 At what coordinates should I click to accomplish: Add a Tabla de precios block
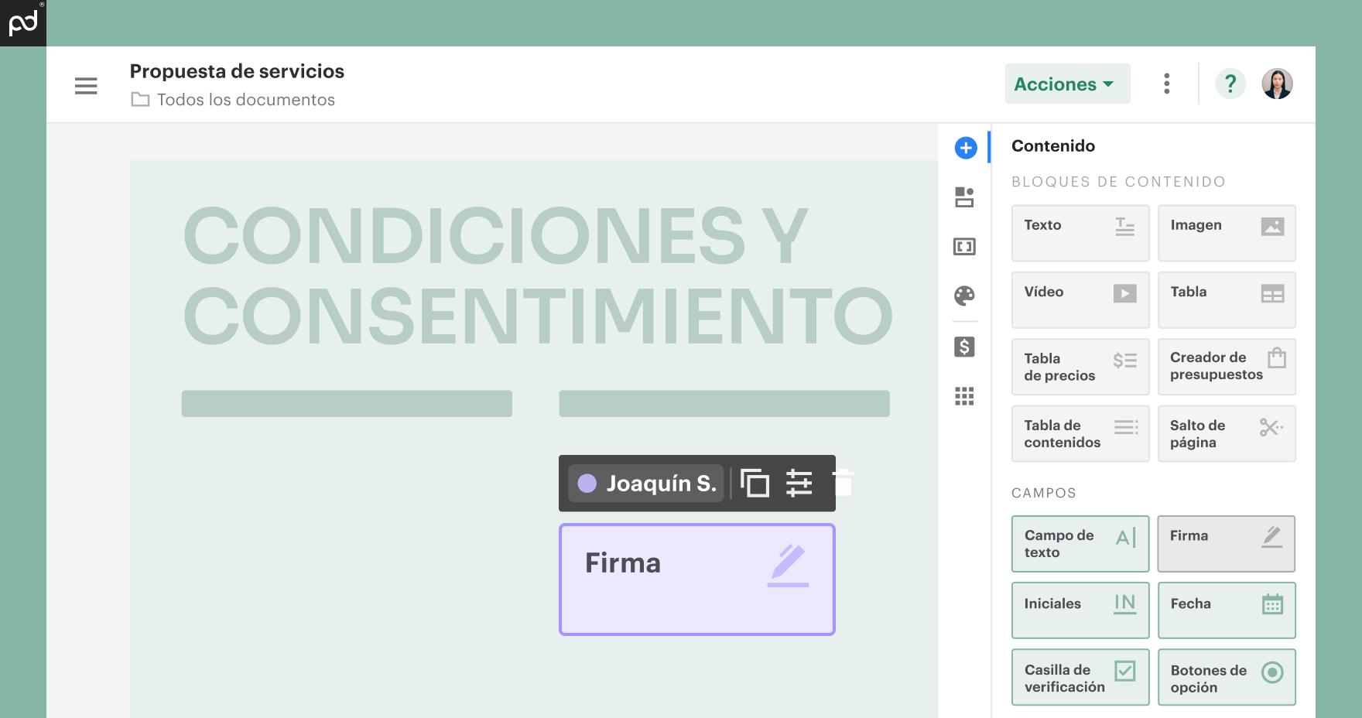pos(1080,367)
